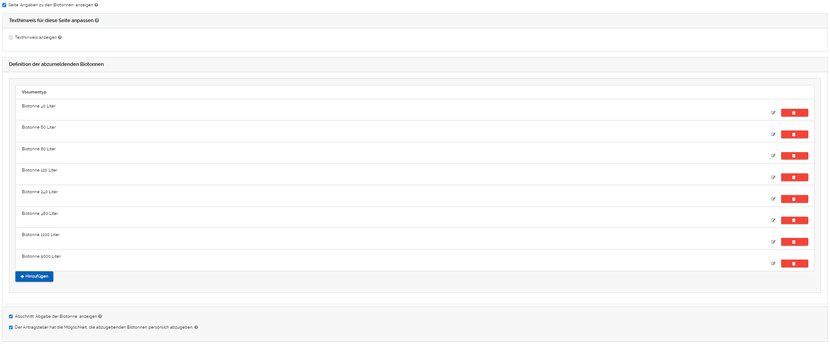The height and width of the screenshot is (344, 830).
Task: Uncheck 'Seite Angaben zu den Biotonnen anzeigen'
Action: tap(5, 5)
